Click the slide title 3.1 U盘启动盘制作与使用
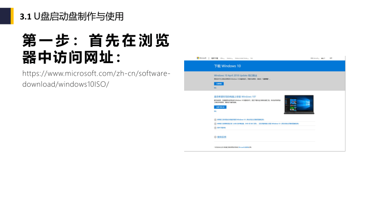The width and height of the screenshot is (370, 208). click(72, 16)
